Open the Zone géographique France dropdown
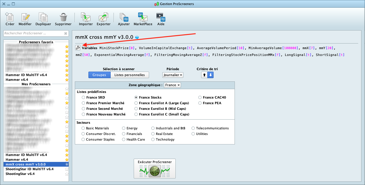The width and height of the screenshot is (365, 185). click(172, 85)
